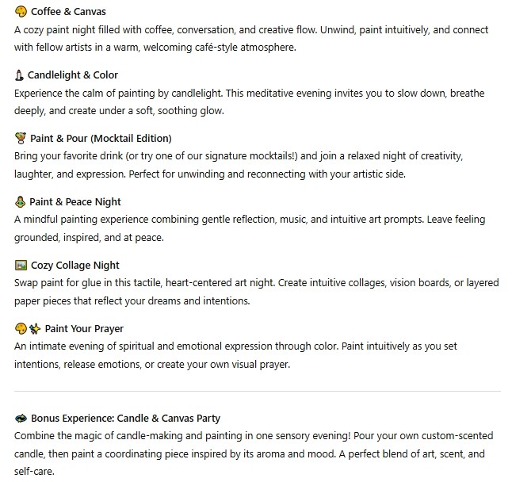Click the Candlelight & Color heading
Screen dimensions: 512x482
[x=74, y=75]
